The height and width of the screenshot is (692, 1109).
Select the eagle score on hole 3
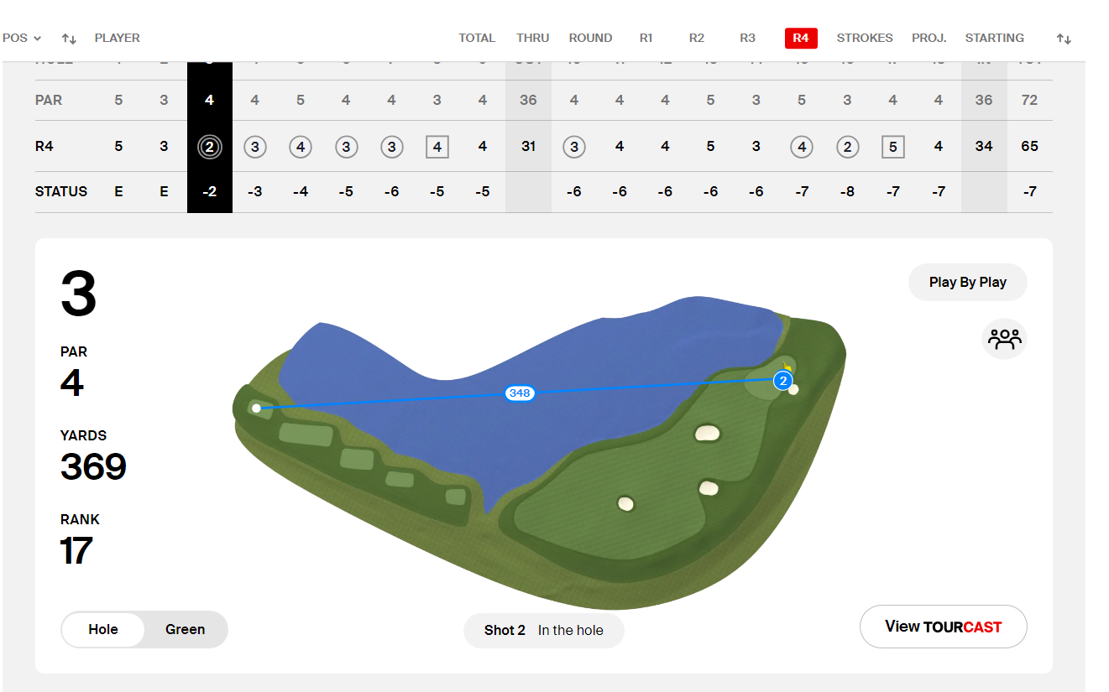(209, 147)
